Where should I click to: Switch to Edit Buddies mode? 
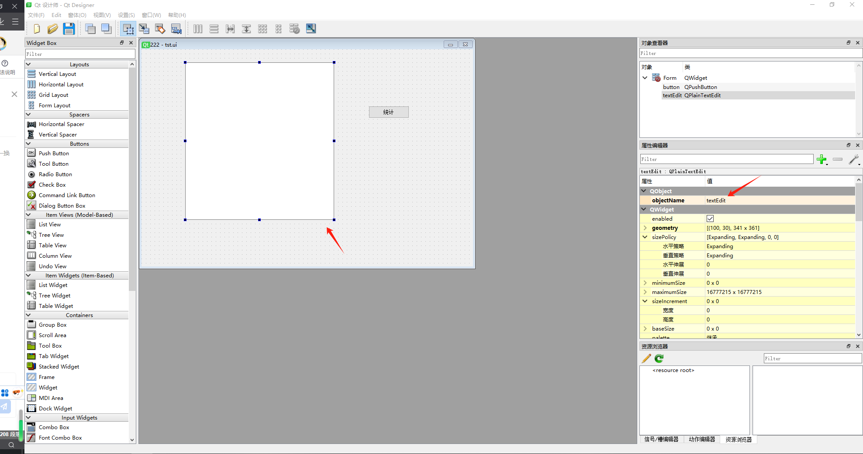coord(160,29)
